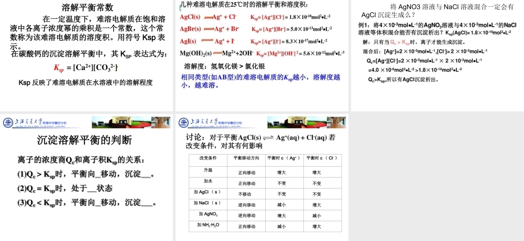Click the 加 AgCl (s) row label
The height and width of the screenshot is (241, 524).
click(207, 192)
